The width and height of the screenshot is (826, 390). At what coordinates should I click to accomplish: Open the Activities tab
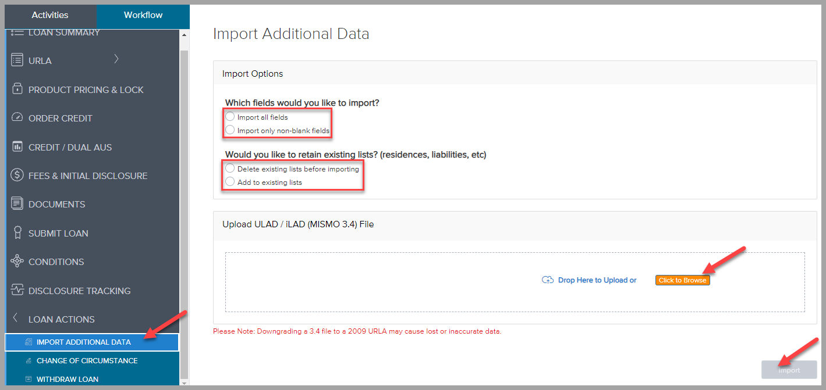[50, 15]
